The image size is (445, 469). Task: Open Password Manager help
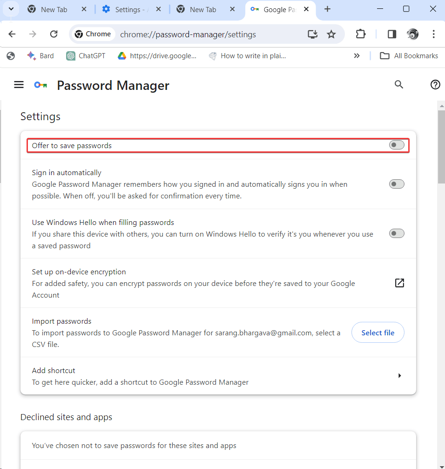[x=435, y=84]
